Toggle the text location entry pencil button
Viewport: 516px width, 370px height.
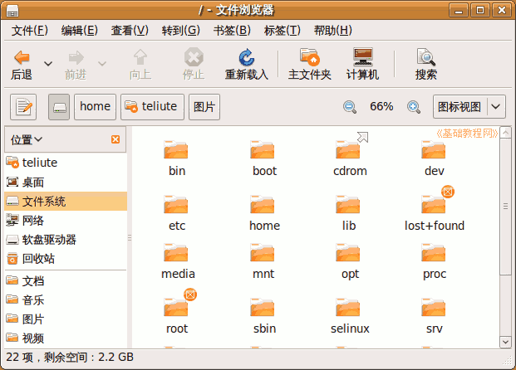tap(25, 107)
